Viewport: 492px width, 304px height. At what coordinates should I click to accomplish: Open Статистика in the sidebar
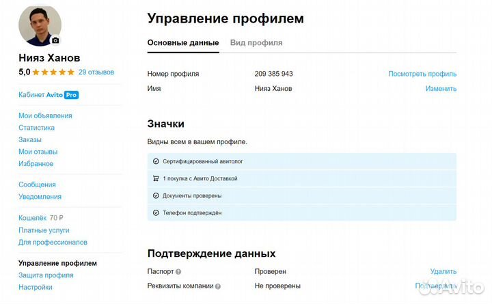point(36,128)
